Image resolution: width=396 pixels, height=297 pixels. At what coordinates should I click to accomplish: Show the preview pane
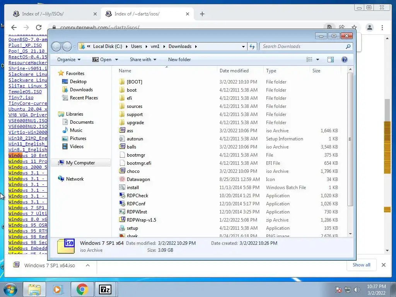[331, 59]
